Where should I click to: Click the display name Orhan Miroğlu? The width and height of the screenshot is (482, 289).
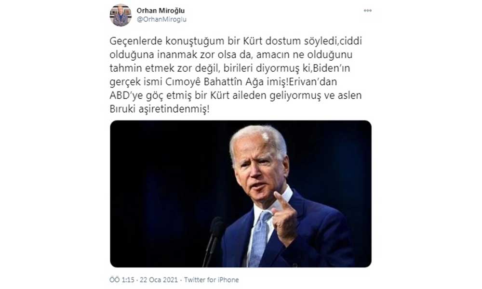(161, 11)
